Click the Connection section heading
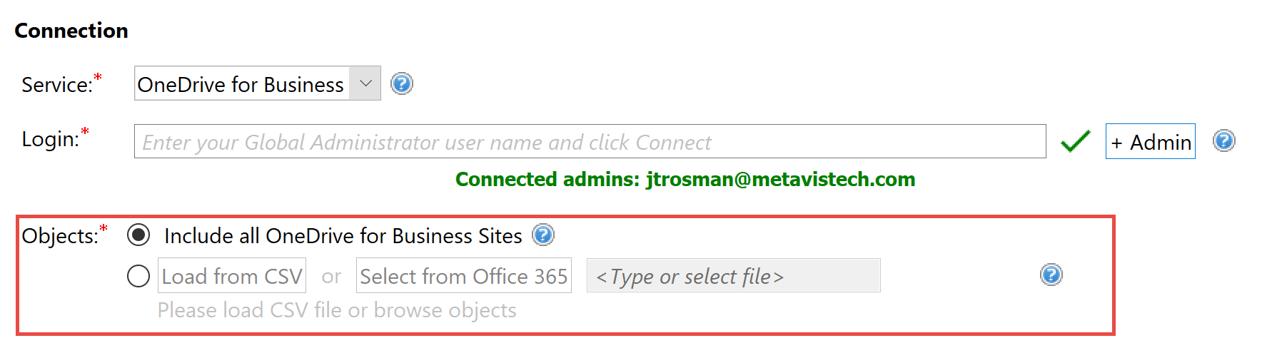1267x343 pixels. (71, 31)
